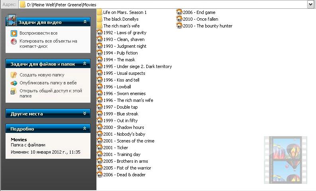
Task: Click Опубликовать папку в вебе link
Action: (x=48, y=83)
